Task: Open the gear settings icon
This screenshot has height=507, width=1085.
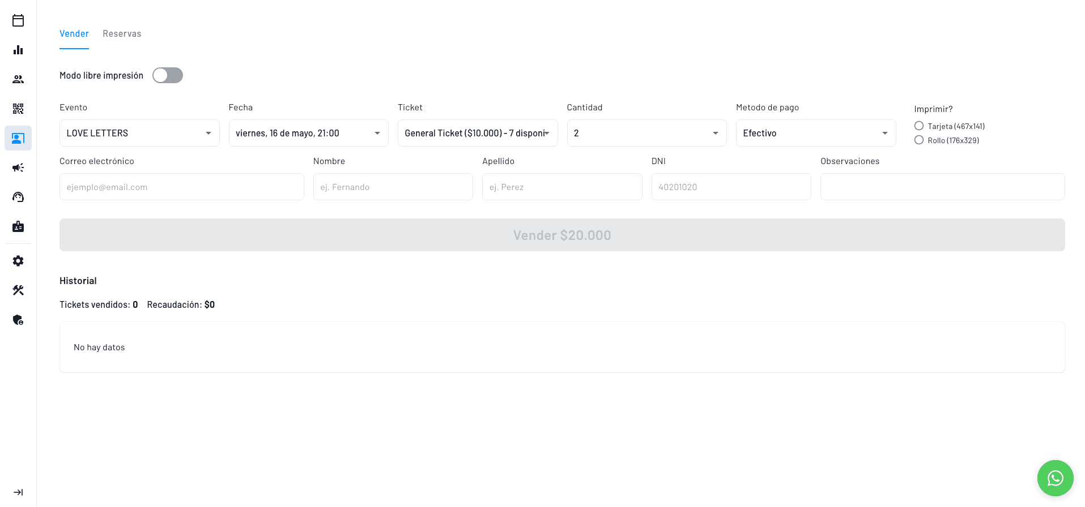Action: pos(18,261)
